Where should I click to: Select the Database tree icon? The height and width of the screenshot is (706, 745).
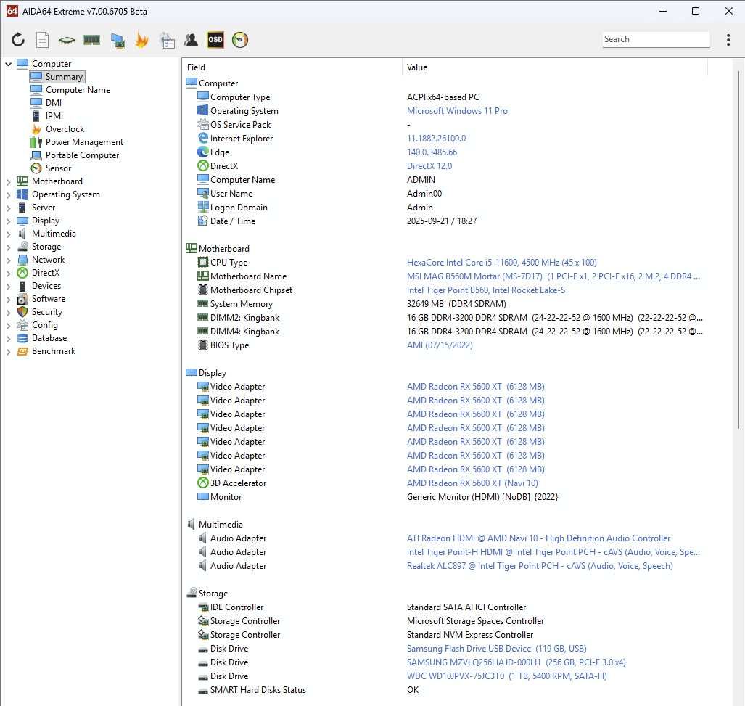click(x=22, y=338)
